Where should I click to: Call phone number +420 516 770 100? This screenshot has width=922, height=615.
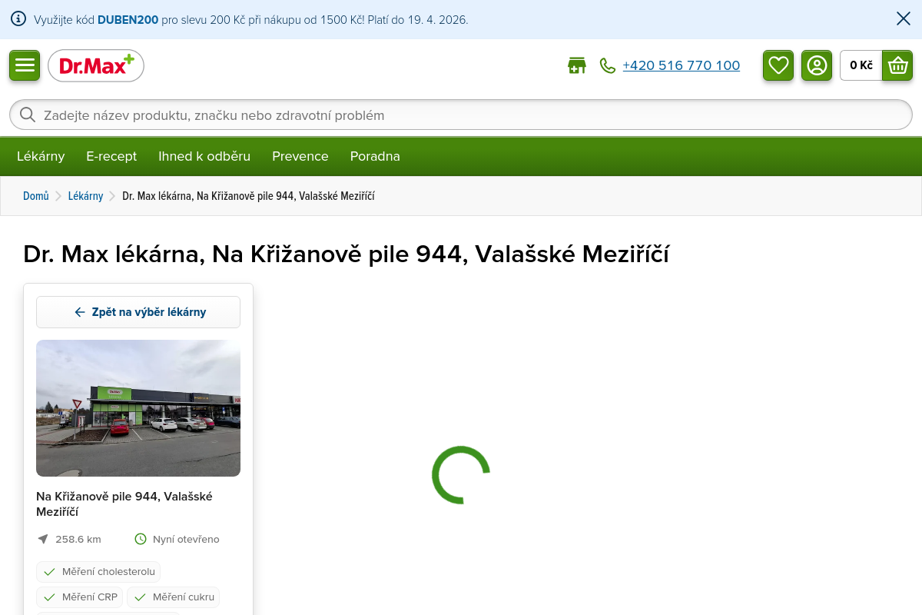point(681,66)
